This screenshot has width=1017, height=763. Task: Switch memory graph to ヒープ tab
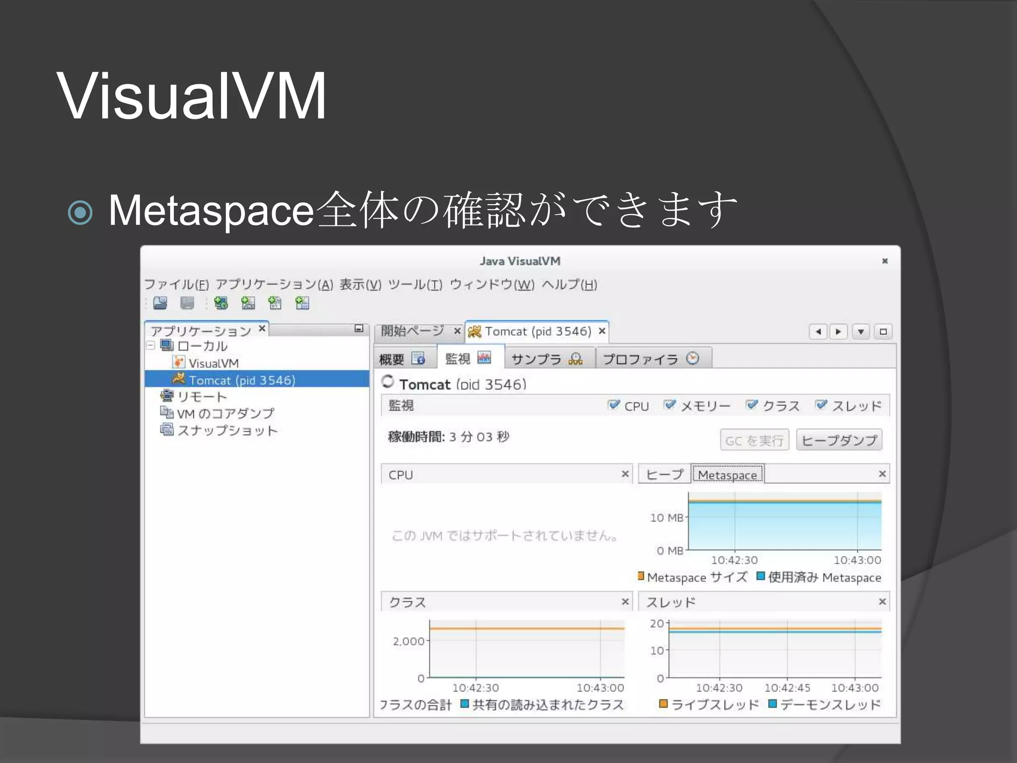664,474
